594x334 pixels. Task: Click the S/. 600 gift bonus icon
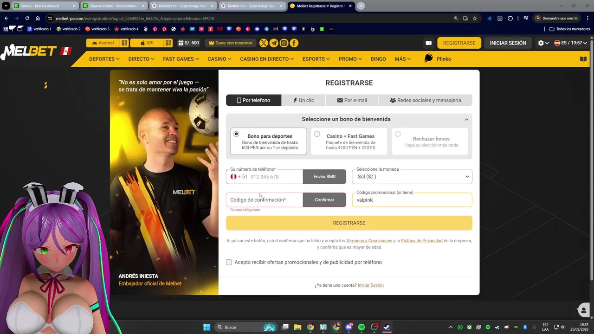tap(188, 43)
